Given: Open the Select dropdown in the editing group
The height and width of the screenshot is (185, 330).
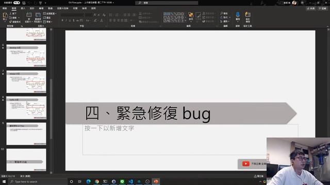Looking at the screenshot, I should click(x=225, y=22).
